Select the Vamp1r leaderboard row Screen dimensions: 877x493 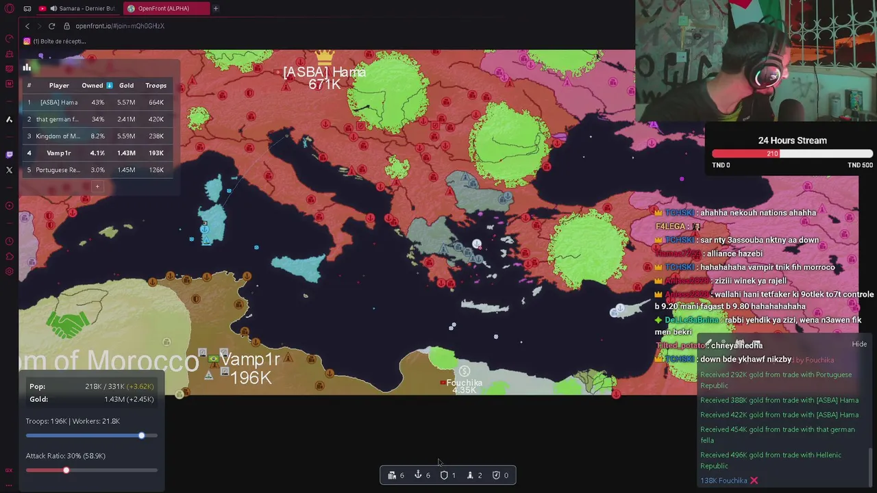tap(97, 153)
